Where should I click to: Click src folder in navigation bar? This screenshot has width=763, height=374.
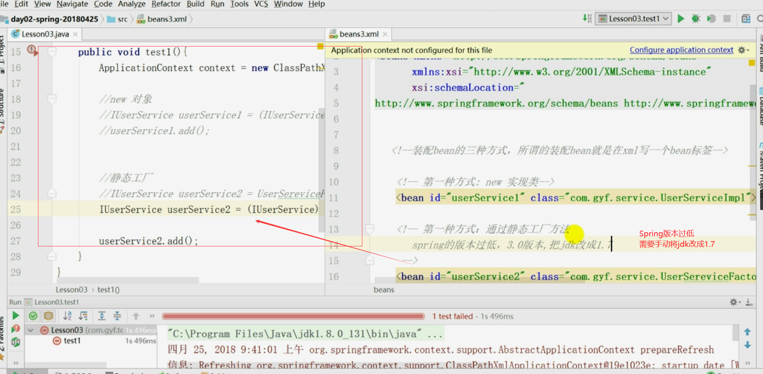(117, 19)
